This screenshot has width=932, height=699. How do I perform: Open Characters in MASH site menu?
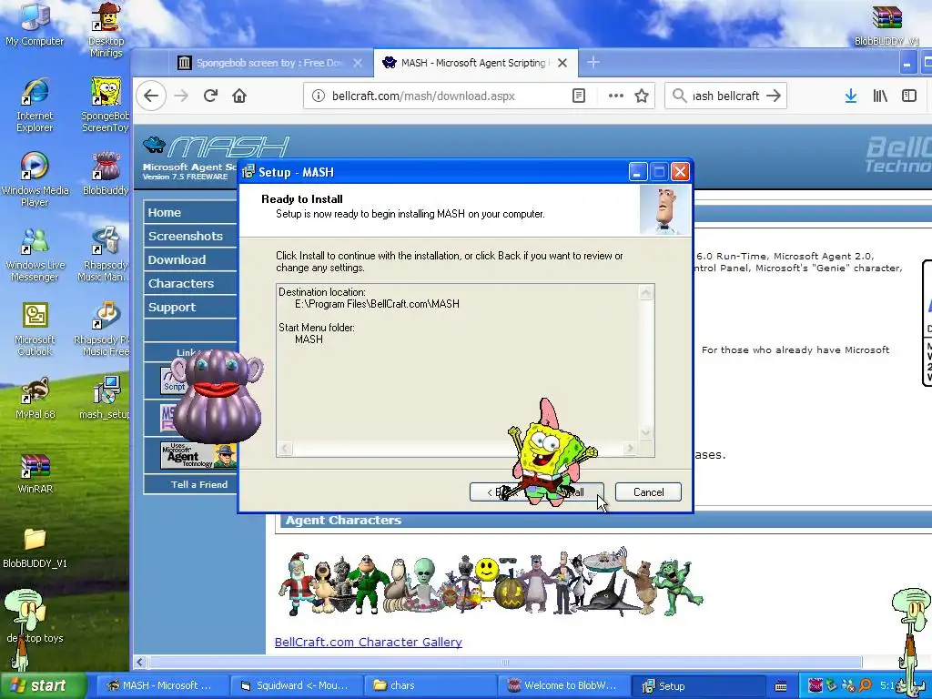click(190, 284)
